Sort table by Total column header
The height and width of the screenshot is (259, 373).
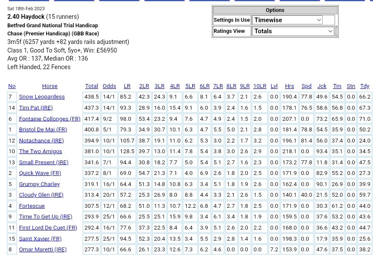pyautogui.click(x=91, y=86)
